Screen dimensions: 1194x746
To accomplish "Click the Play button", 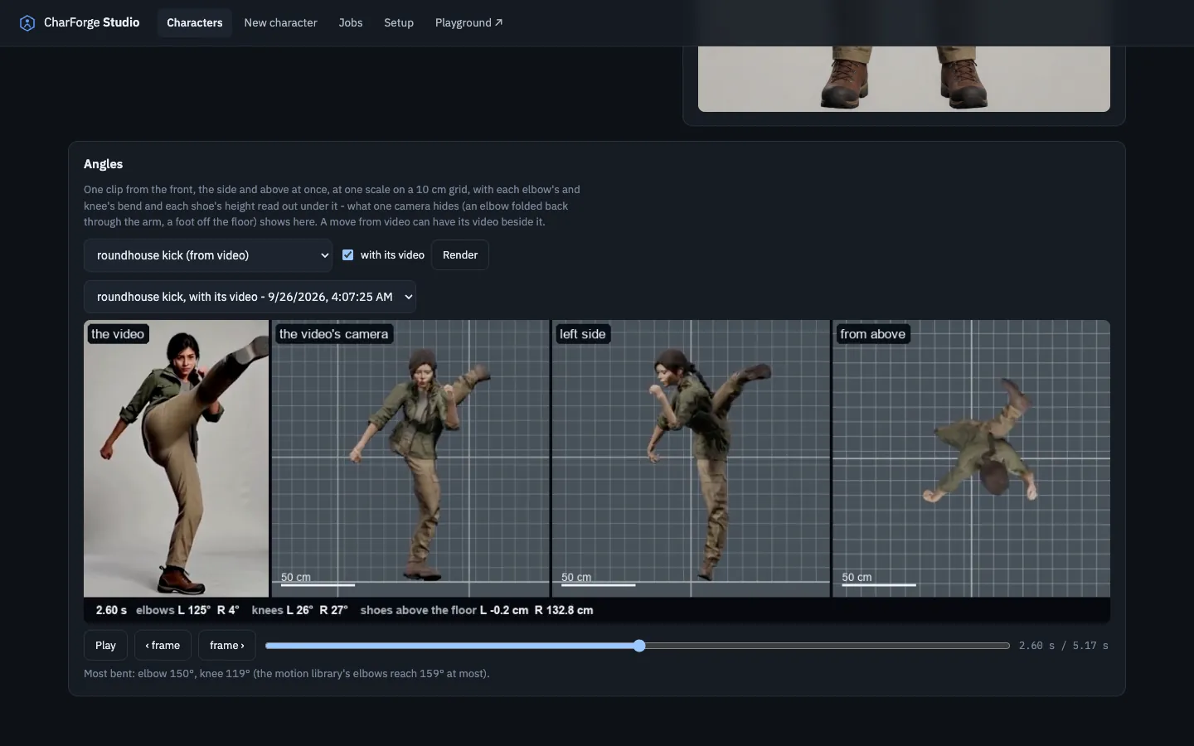I will [x=105, y=646].
